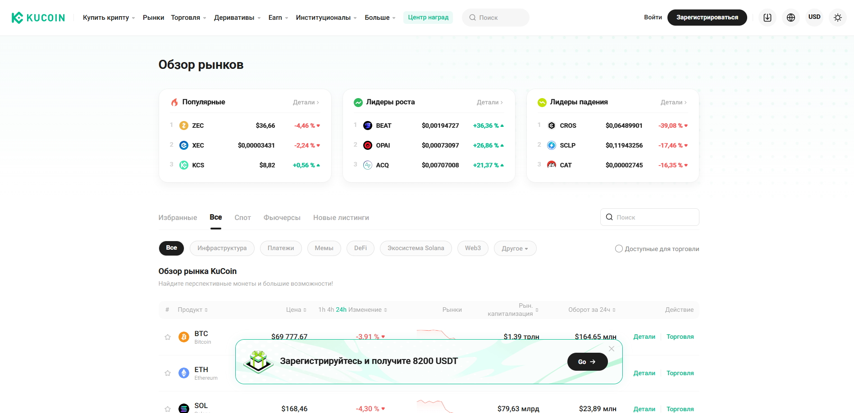
Task: Toggle the light/dark theme sun icon
Action: pyautogui.click(x=837, y=18)
